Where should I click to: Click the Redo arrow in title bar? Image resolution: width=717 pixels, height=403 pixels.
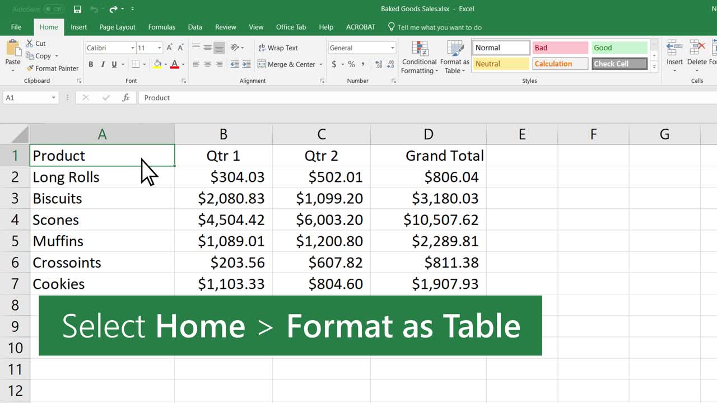(x=114, y=9)
